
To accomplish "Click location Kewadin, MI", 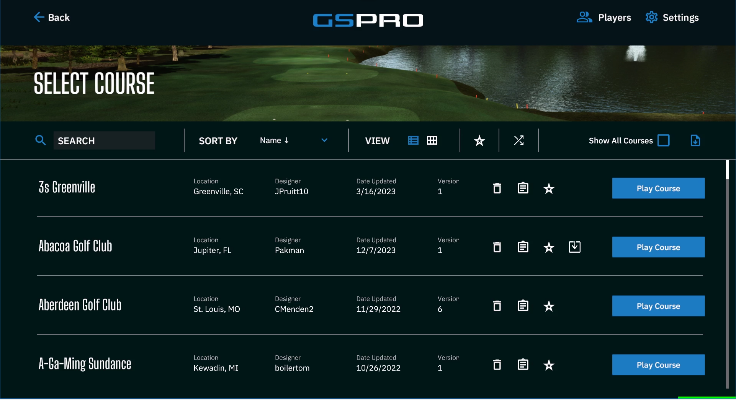I will [216, 368].
